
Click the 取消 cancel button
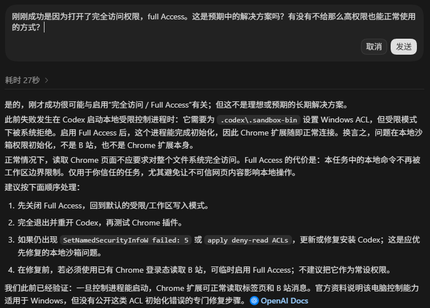pyautogui.click(x=374, y=47)
